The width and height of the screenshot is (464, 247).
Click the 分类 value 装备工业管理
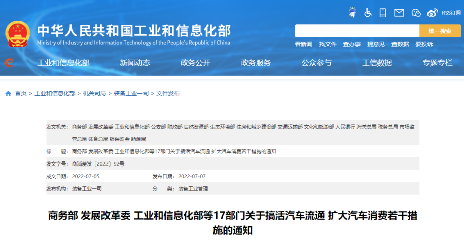(193, 189)
